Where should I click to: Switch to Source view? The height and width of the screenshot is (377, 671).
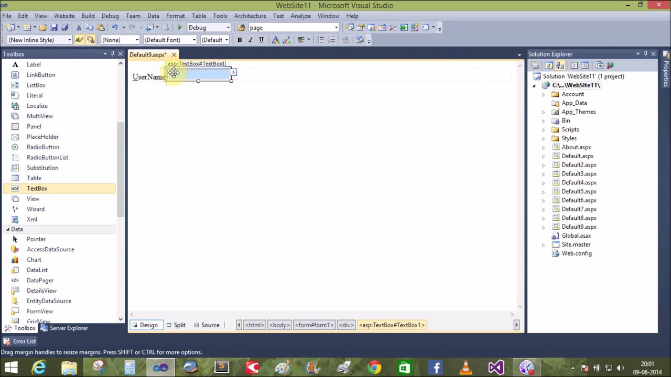[207, 325]
